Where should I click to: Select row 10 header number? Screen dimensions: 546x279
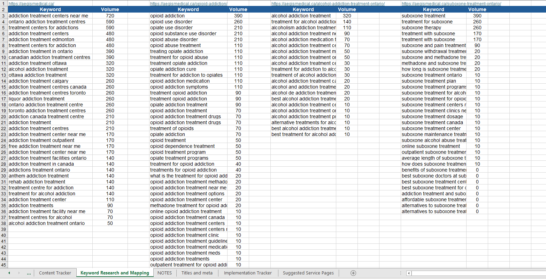coord(4,57)
